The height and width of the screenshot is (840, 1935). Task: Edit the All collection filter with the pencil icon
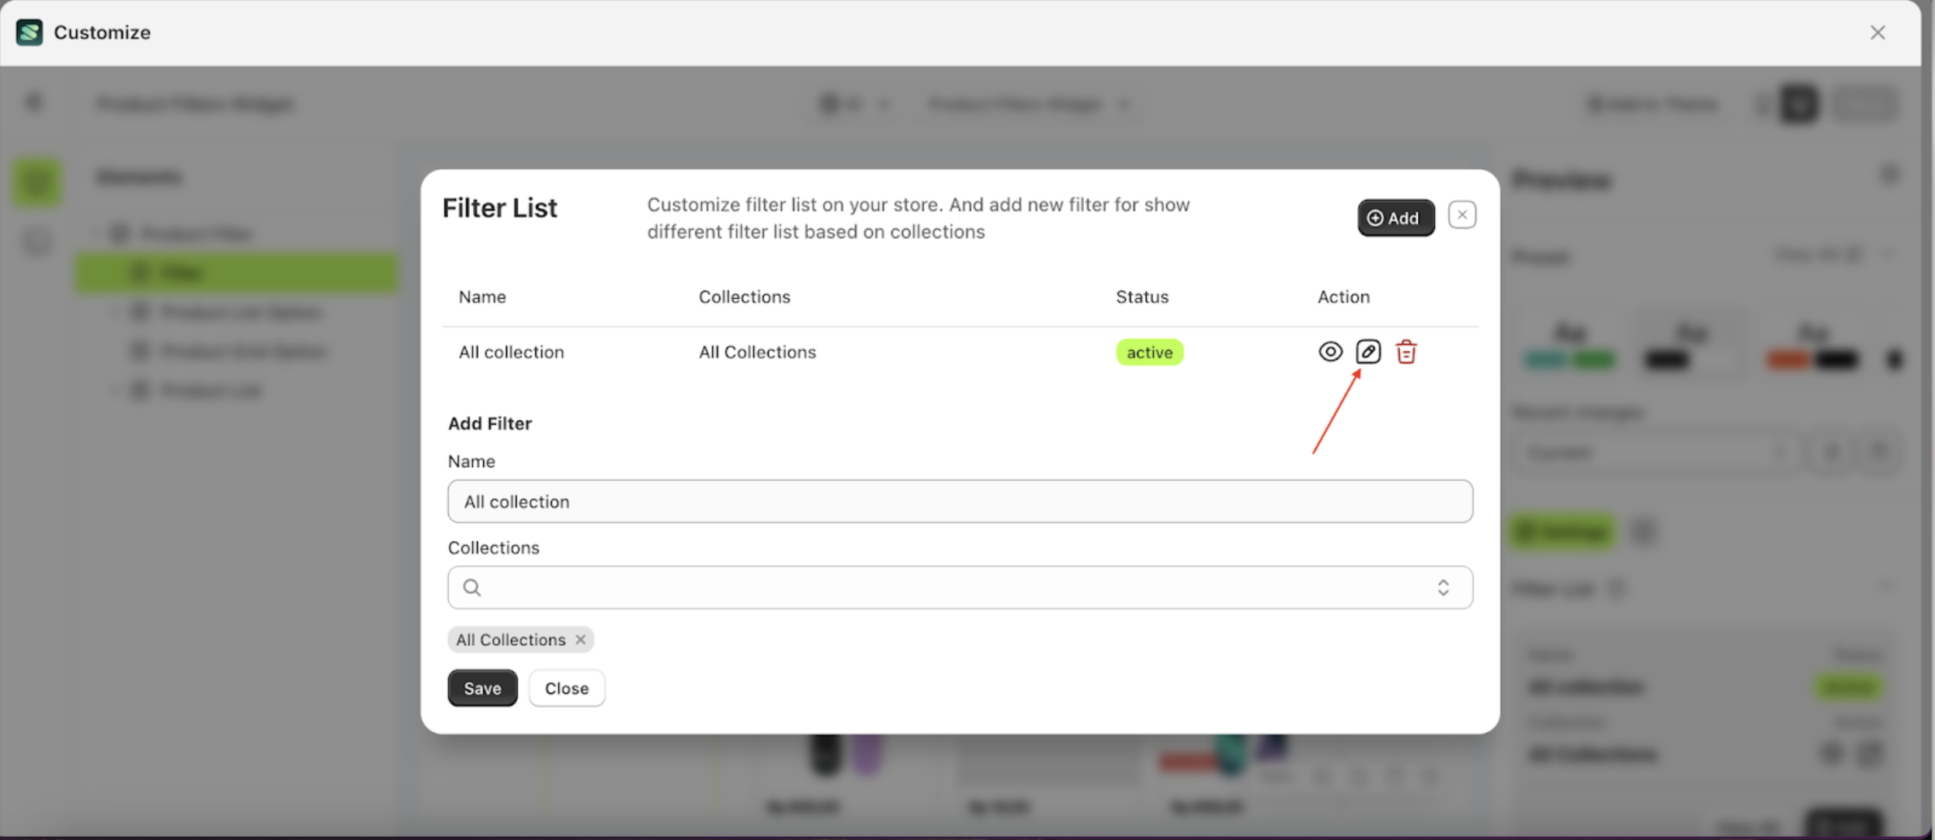tap(1368, 352)
